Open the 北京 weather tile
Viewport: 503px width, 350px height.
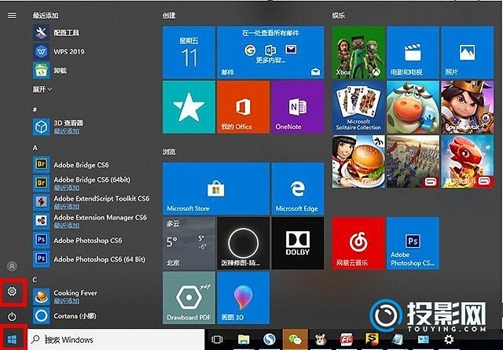coord(189,243)
